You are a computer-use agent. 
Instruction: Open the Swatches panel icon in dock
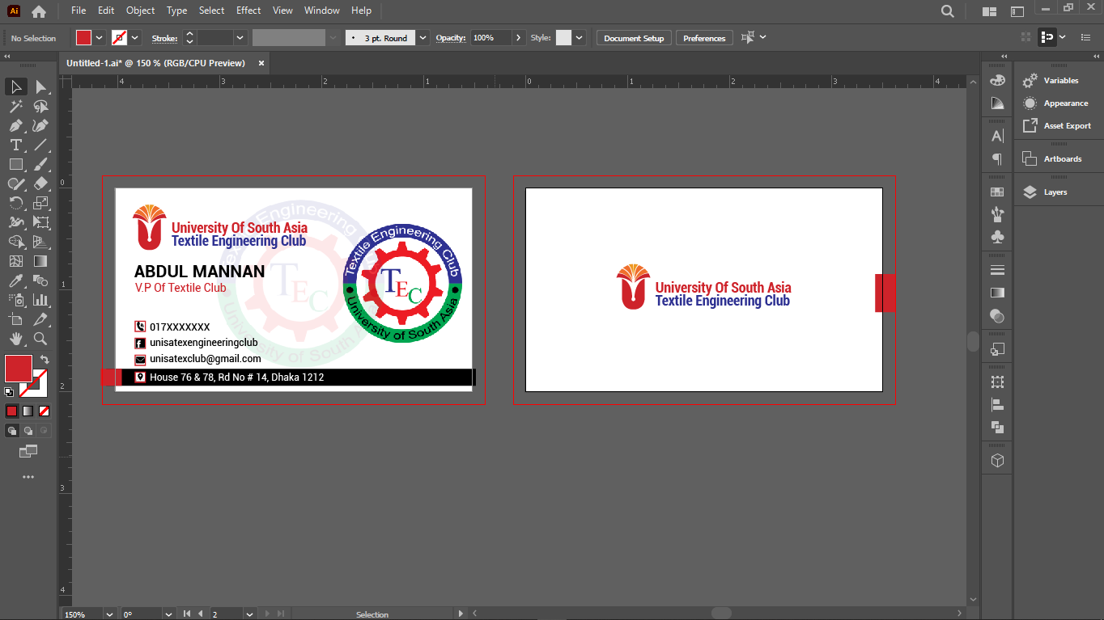pos(997,192)
